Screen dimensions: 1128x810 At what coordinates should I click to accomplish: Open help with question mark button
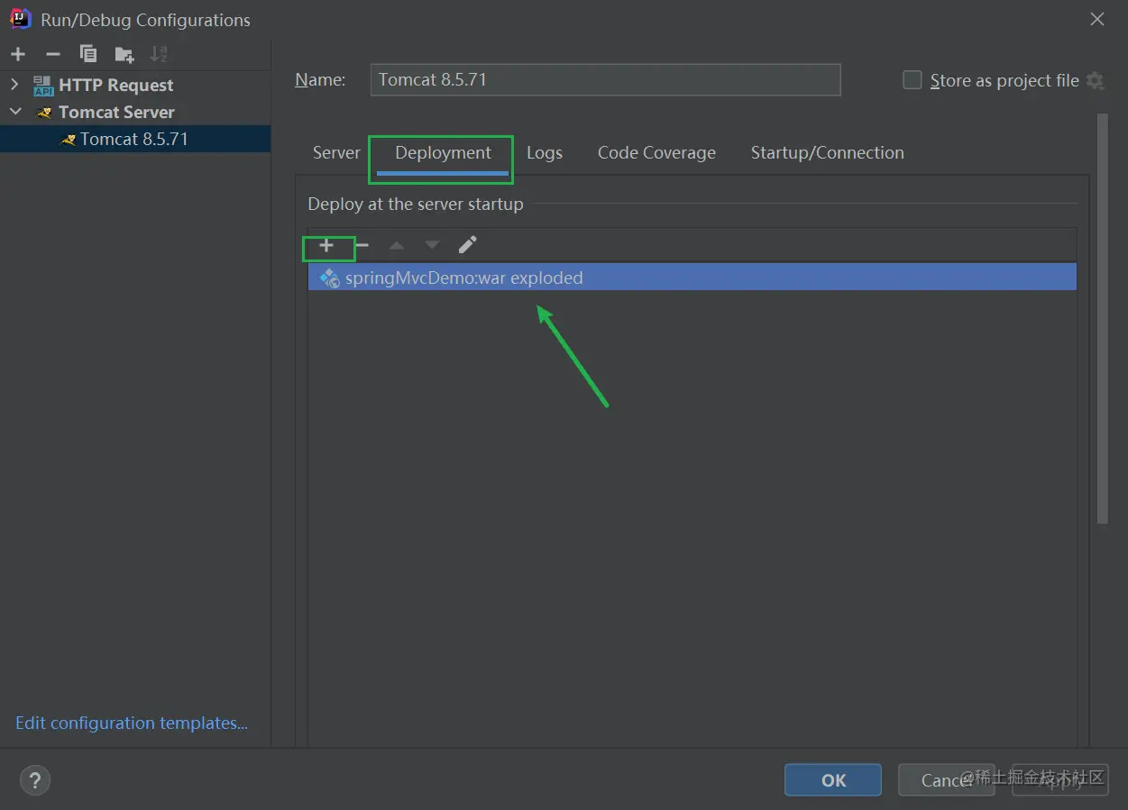click(35, 780)
